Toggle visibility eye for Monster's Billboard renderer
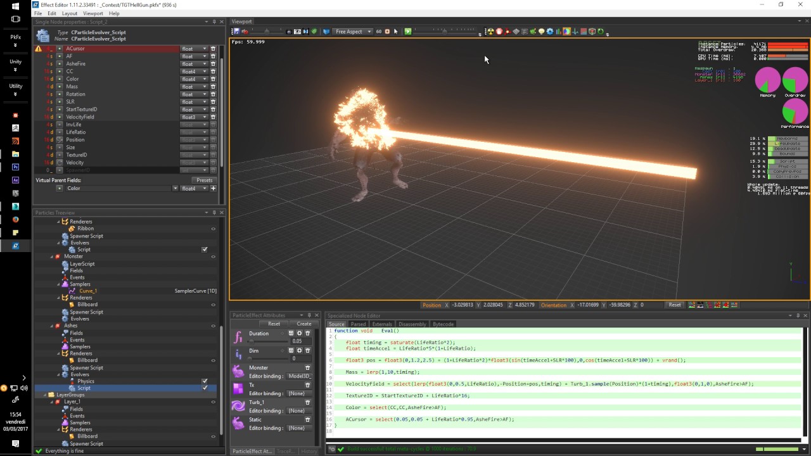 213,305
